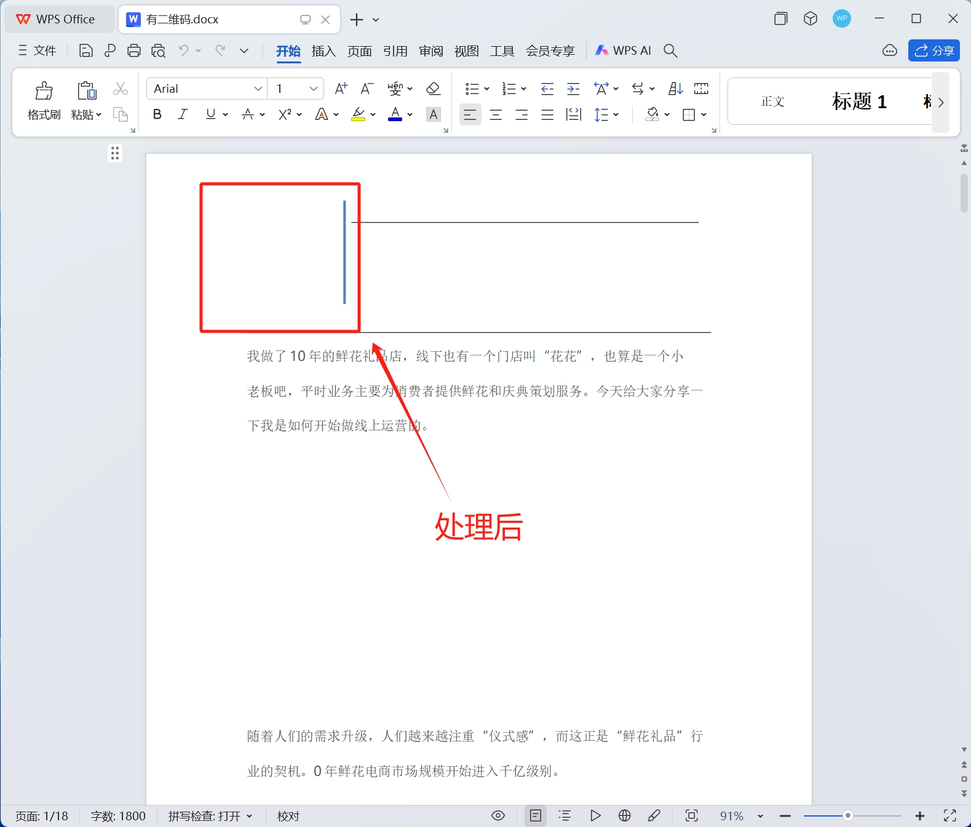The height and width of the screenshot is (827, 971).
Task: Open the 会员专享 tab
Action: pos(550,51)
